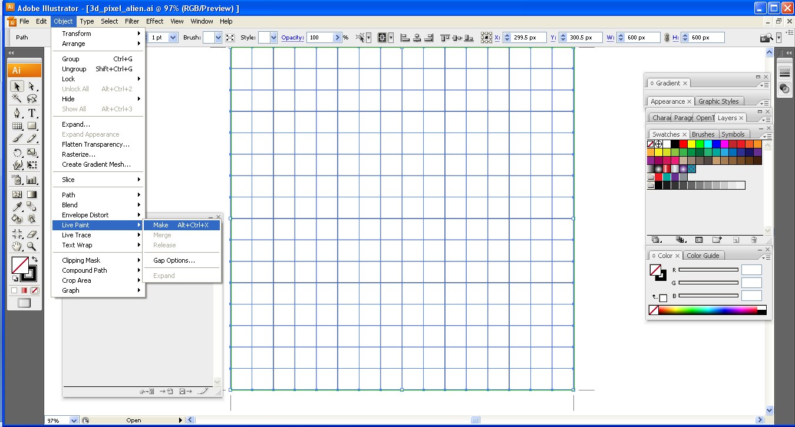Click the R slider in Color panel
Viewport: 795px width, 427px height.
click(x=708, y=270)
